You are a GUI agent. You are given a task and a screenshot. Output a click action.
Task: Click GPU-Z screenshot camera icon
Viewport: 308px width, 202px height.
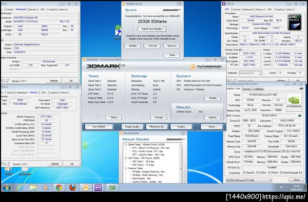(x=301, y=88)
